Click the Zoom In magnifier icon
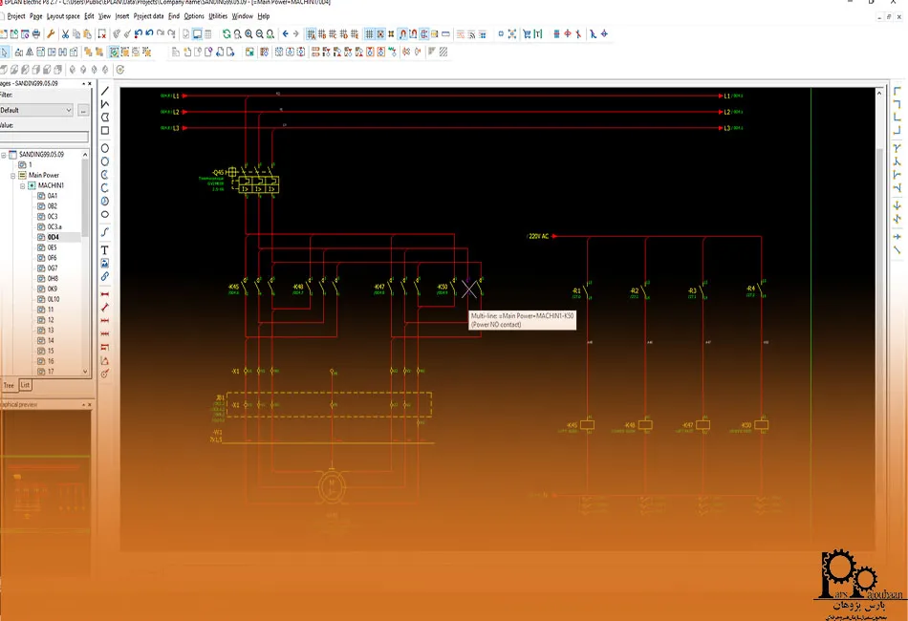 [249, 34]
